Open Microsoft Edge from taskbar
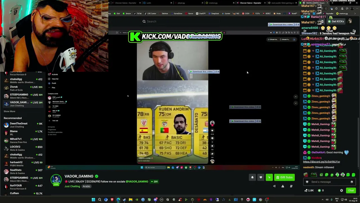360x203 pixels. tap(118, 200)
